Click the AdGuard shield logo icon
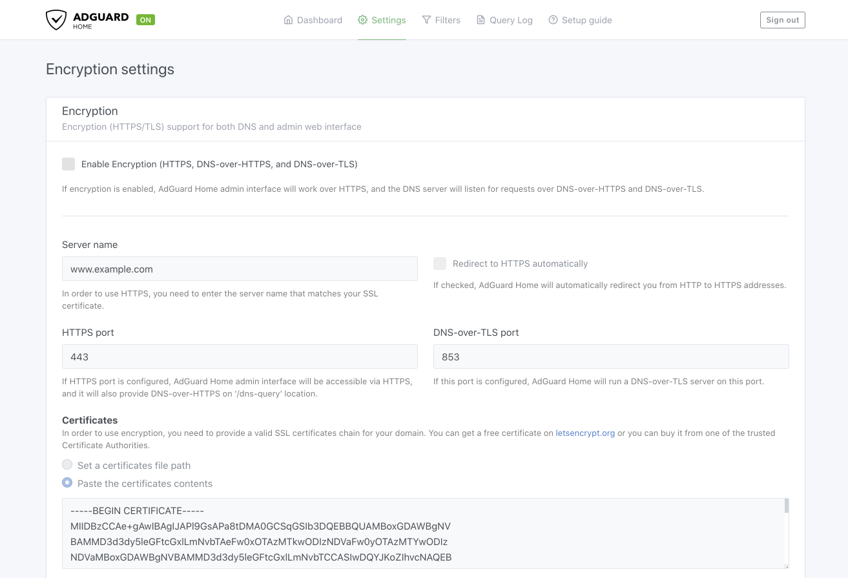 tap(56, 20)
